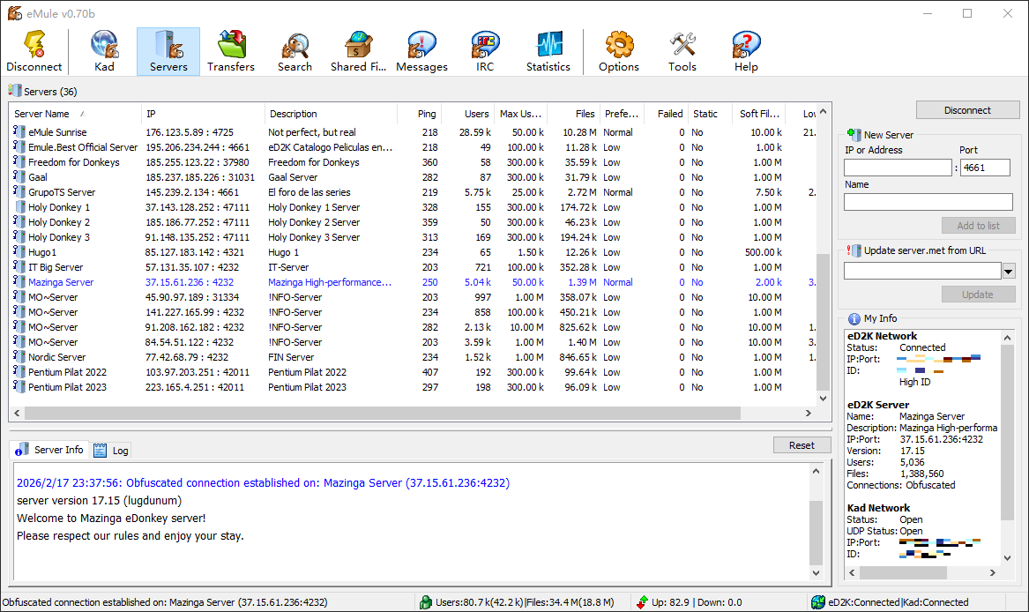Click the Disconnect button in right panel
This screenshot has height=612, width=1029.
tap(967, 110)
